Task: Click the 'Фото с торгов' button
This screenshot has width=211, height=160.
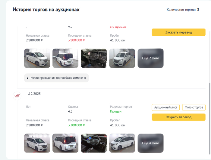Action: (x=194, y=107)
